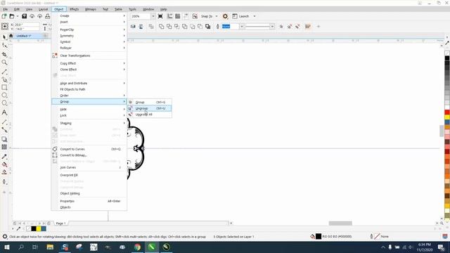Select the Crop tool in the toolbox

pyautogui.click(x=4, y=55)
